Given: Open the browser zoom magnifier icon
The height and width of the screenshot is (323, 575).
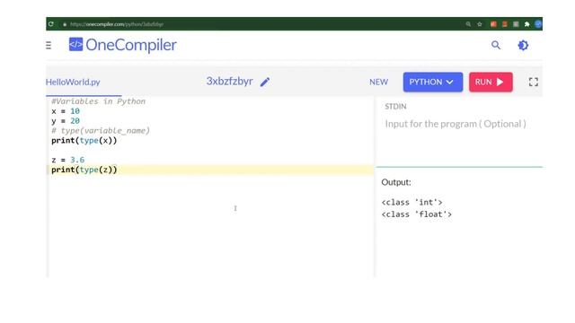Looking at the screenshot, I should point(468,24).
